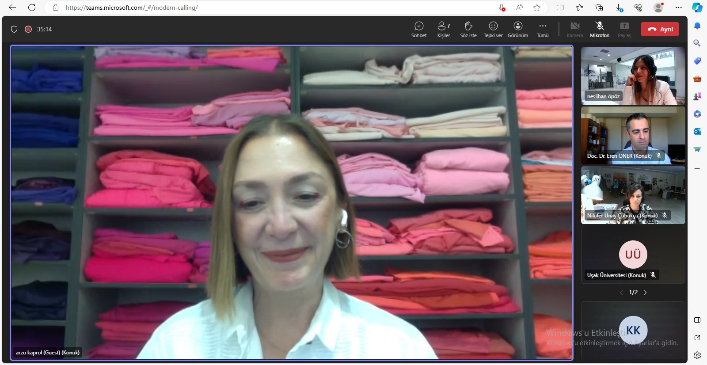This screenshot has height=365, width=707.
Task: Click the Paylaş share screen icon
Action: point(624,29)
